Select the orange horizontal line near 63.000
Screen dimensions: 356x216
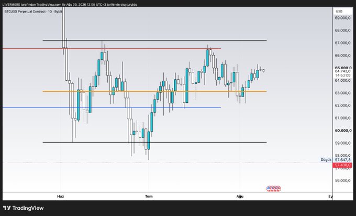154,91
